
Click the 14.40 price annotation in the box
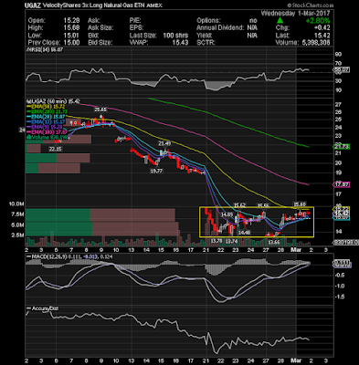coord(245,233)
